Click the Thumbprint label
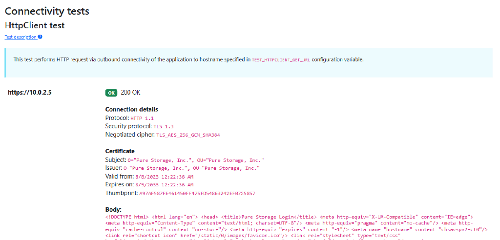The width and height of the screenshot is (500, 240). click(121, 193)
